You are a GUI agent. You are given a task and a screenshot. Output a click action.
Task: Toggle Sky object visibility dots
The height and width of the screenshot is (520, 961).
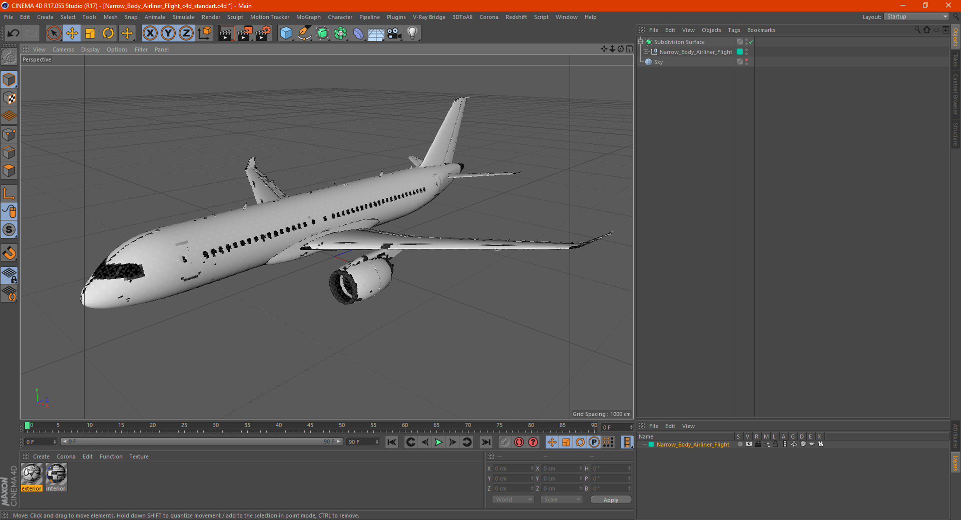click(746, 61)
